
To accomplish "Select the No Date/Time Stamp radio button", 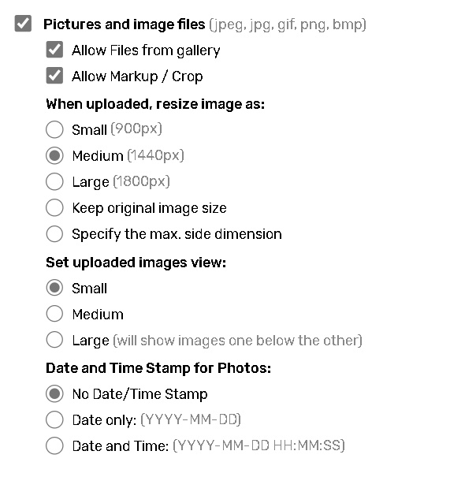I will 54,393.
